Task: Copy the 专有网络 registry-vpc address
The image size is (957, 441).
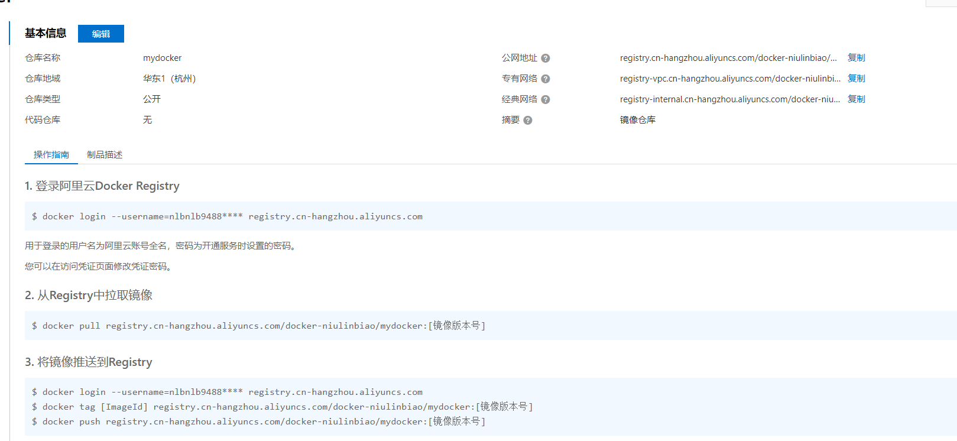Action: pyautogui.click(x=856, y=78)
